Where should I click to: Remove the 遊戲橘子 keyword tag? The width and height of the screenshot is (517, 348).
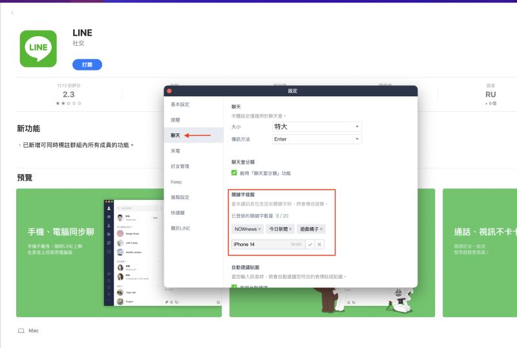point(321,229)
